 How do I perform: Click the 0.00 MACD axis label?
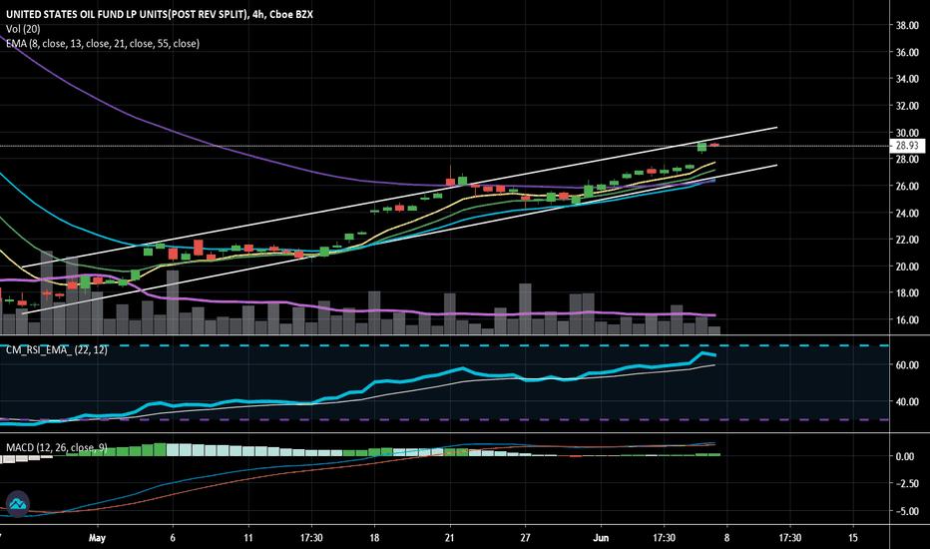pyautogui.click(x=904, y=456)
